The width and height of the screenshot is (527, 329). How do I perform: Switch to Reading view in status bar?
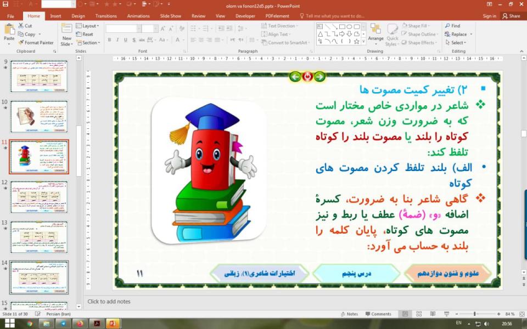[x=433, y=314]
